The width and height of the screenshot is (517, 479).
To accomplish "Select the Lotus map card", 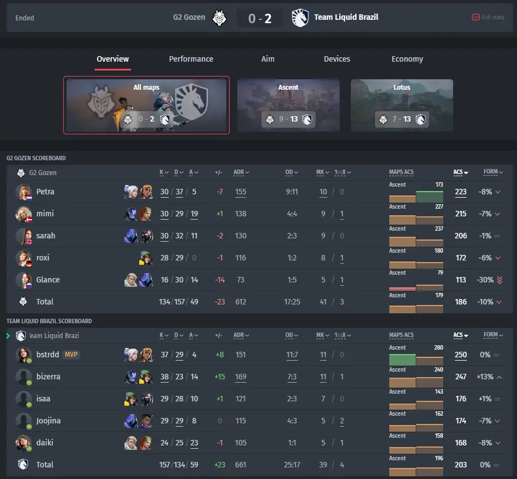I will tap(402, 105).
